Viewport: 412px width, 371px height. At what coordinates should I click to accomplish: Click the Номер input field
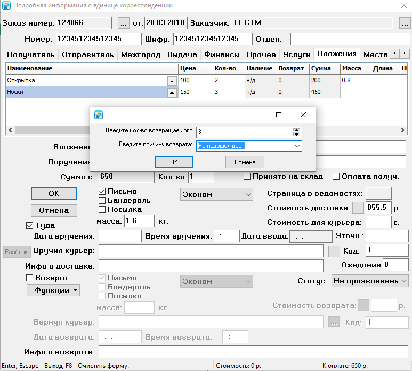[99, 39]
